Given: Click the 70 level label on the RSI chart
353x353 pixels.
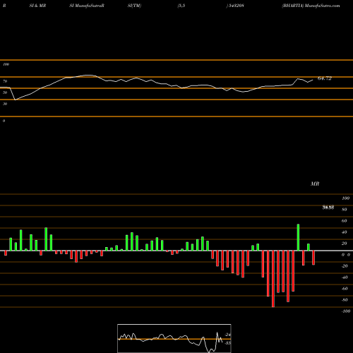Looking at the screenshot, I should (5, 81).
